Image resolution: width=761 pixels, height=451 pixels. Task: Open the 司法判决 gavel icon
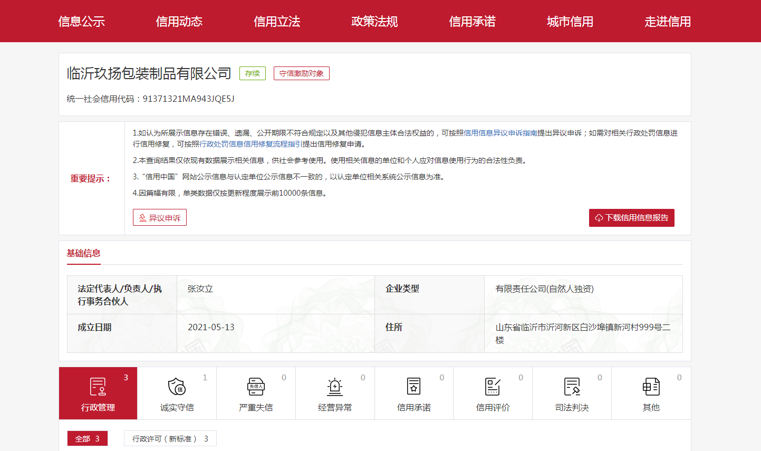(x=572, y=387)
